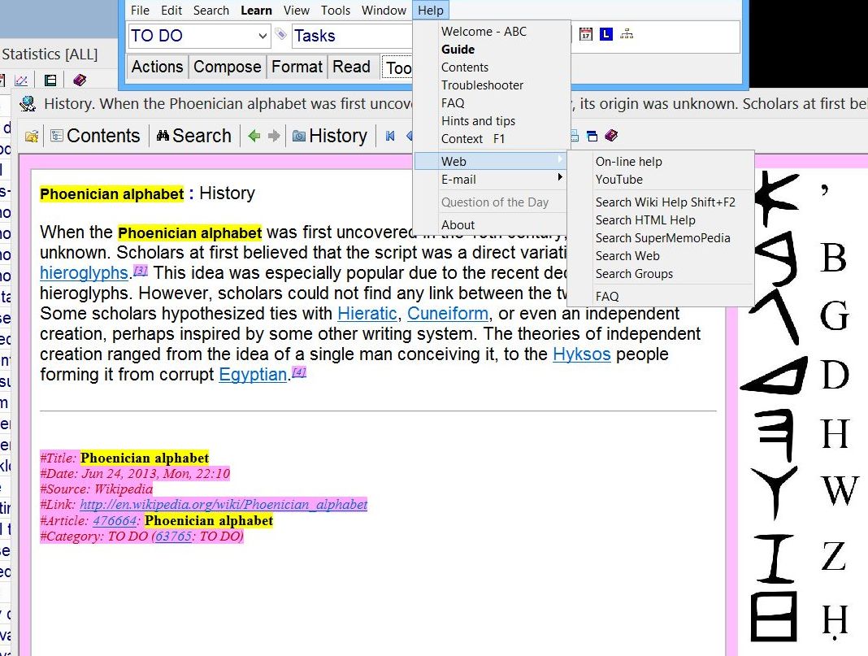Image resolution: width=868 pixels, height=656 pixels.
Task: Click the blue L icon
Action: tap(606, 34)
